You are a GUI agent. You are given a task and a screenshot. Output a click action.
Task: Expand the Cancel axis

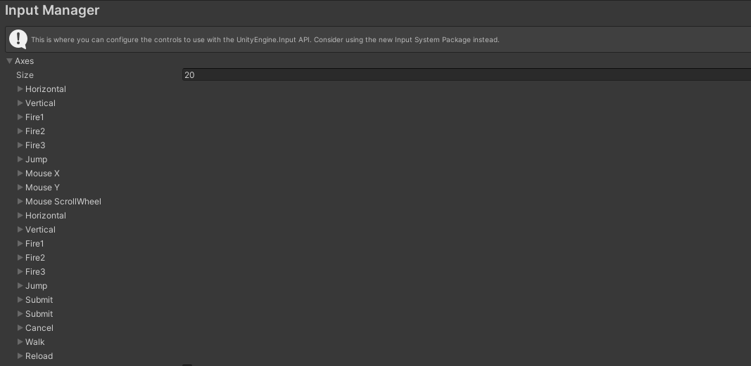pos(20,328)
